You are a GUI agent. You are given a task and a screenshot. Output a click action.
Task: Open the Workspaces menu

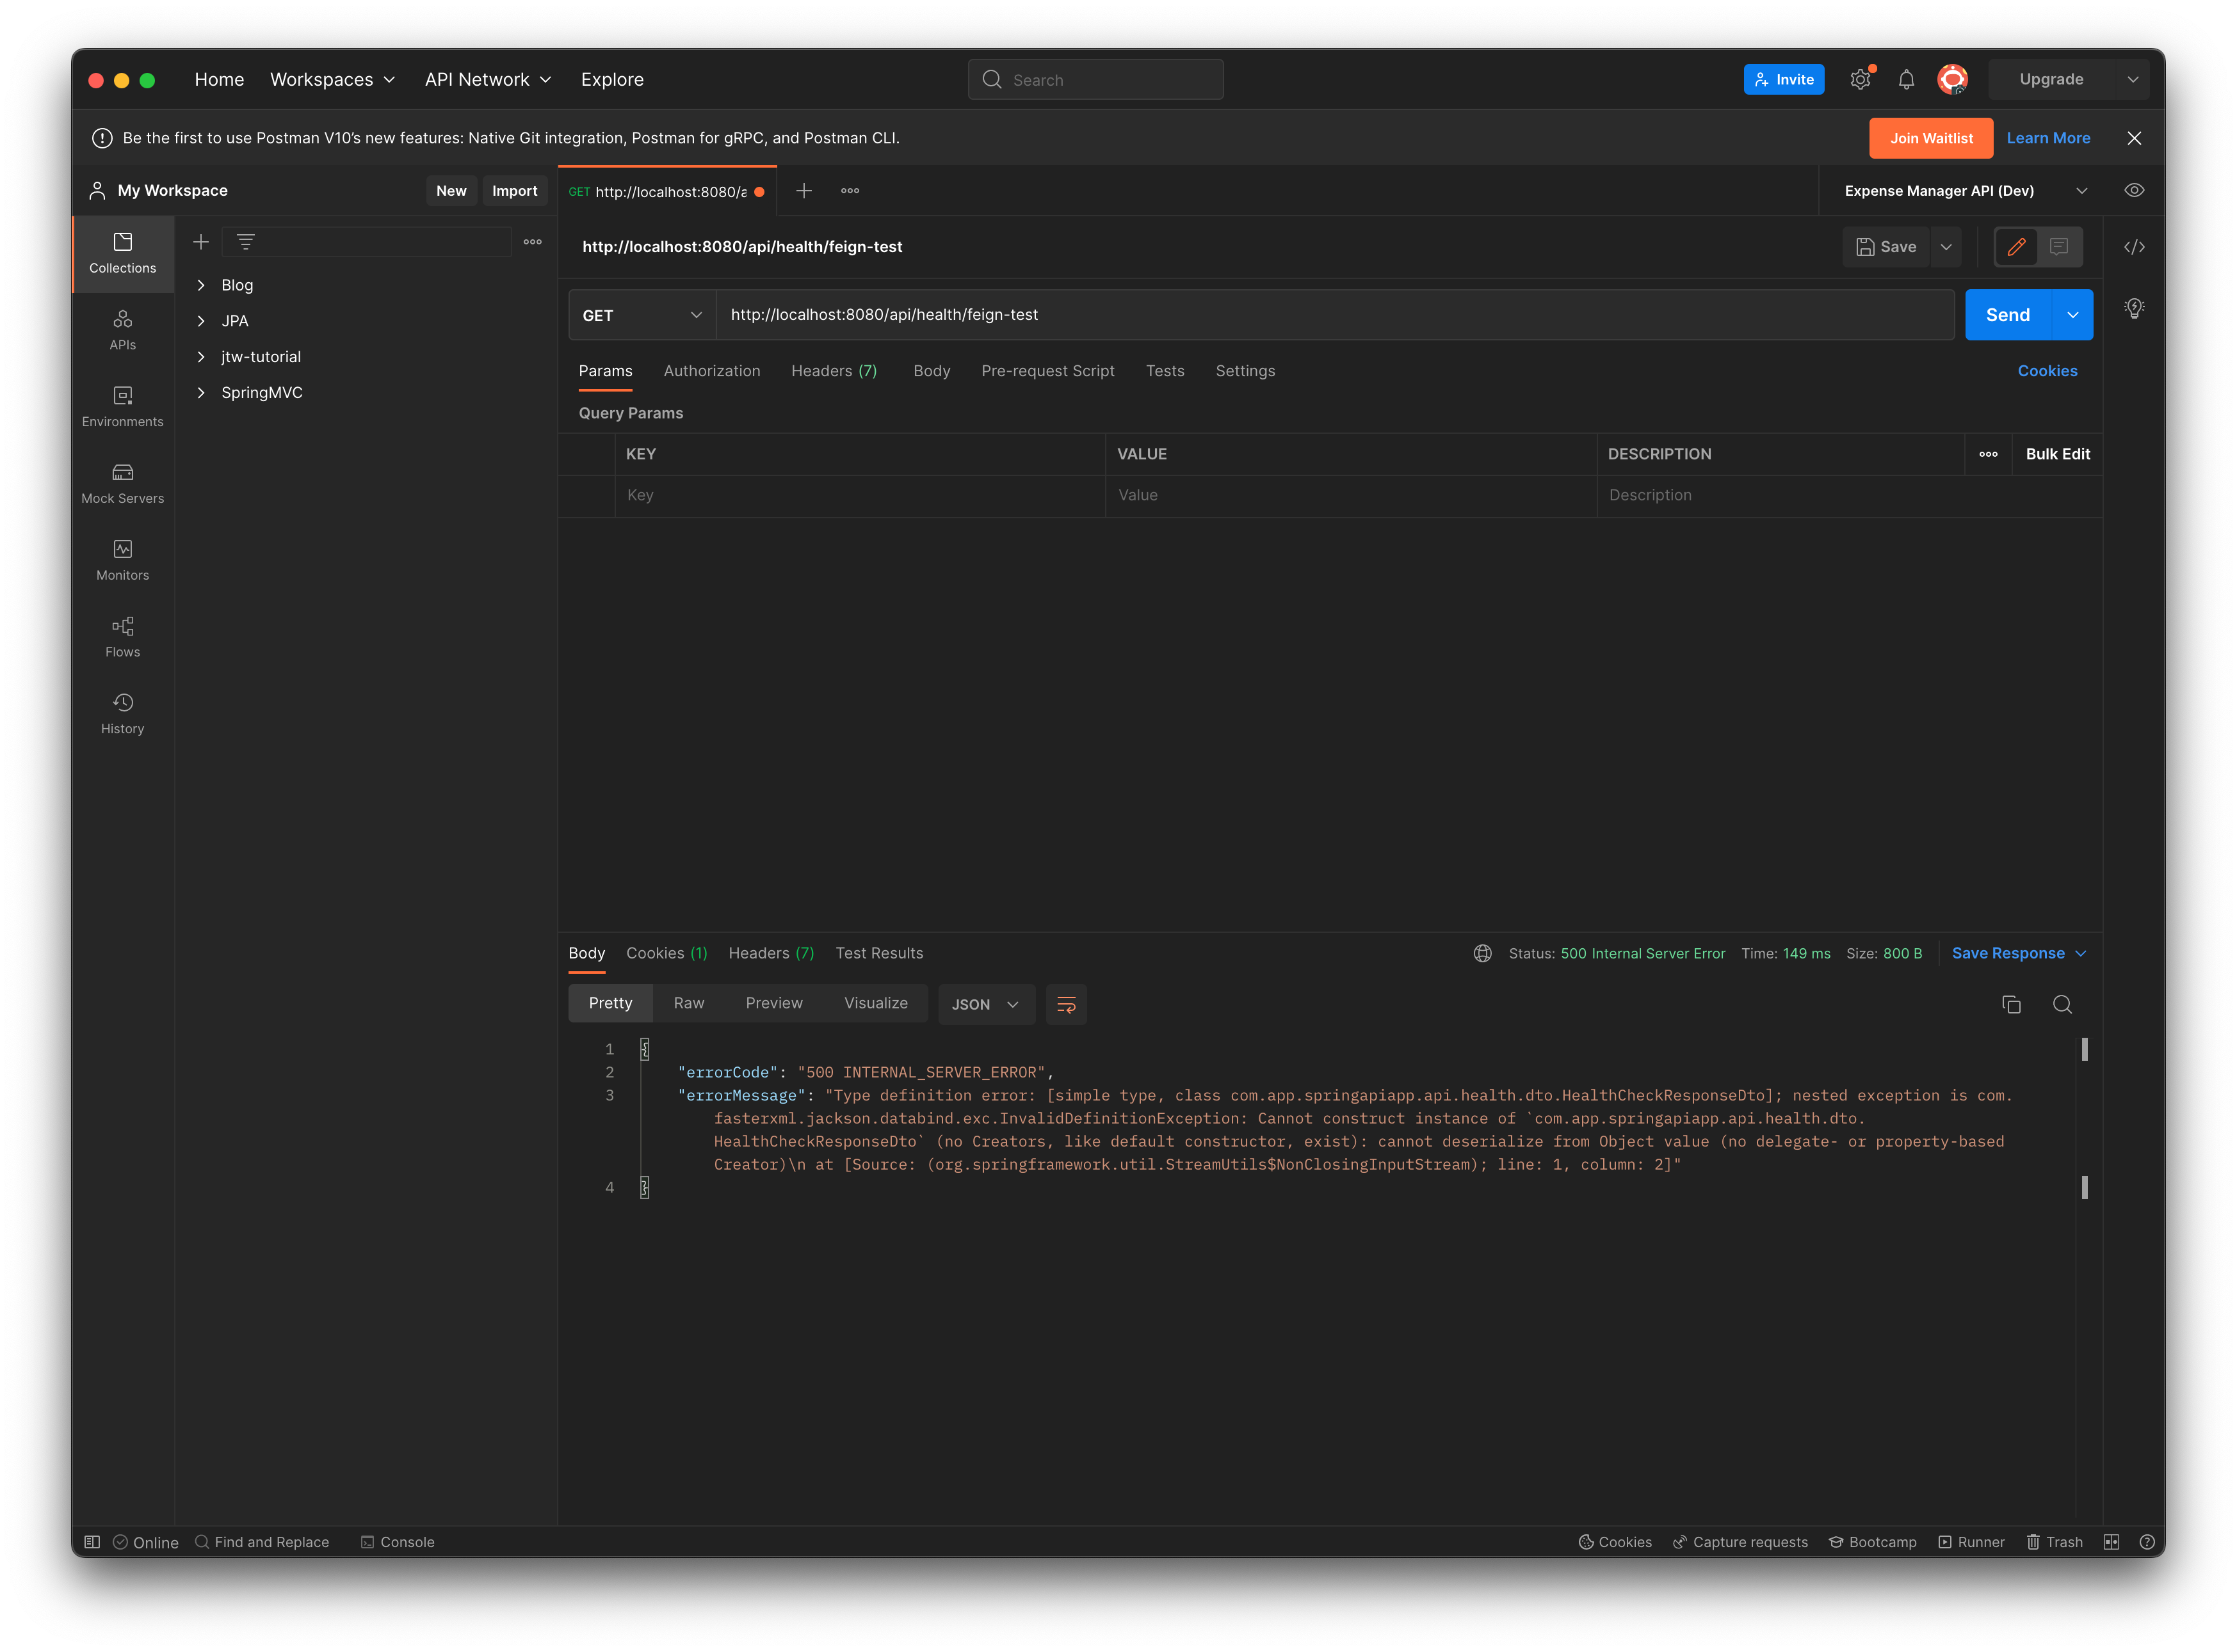pos(332,80)
